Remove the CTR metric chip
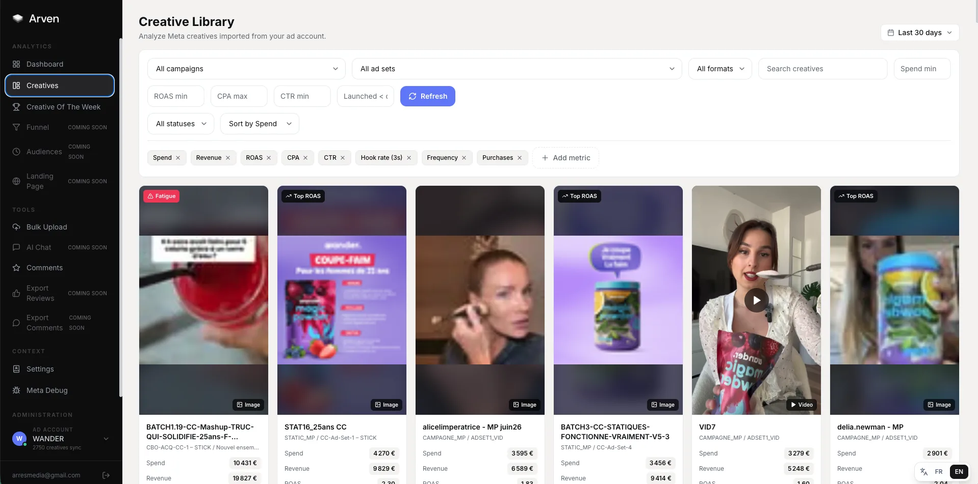This screenshot has height=484, width=978. [343, 158]
